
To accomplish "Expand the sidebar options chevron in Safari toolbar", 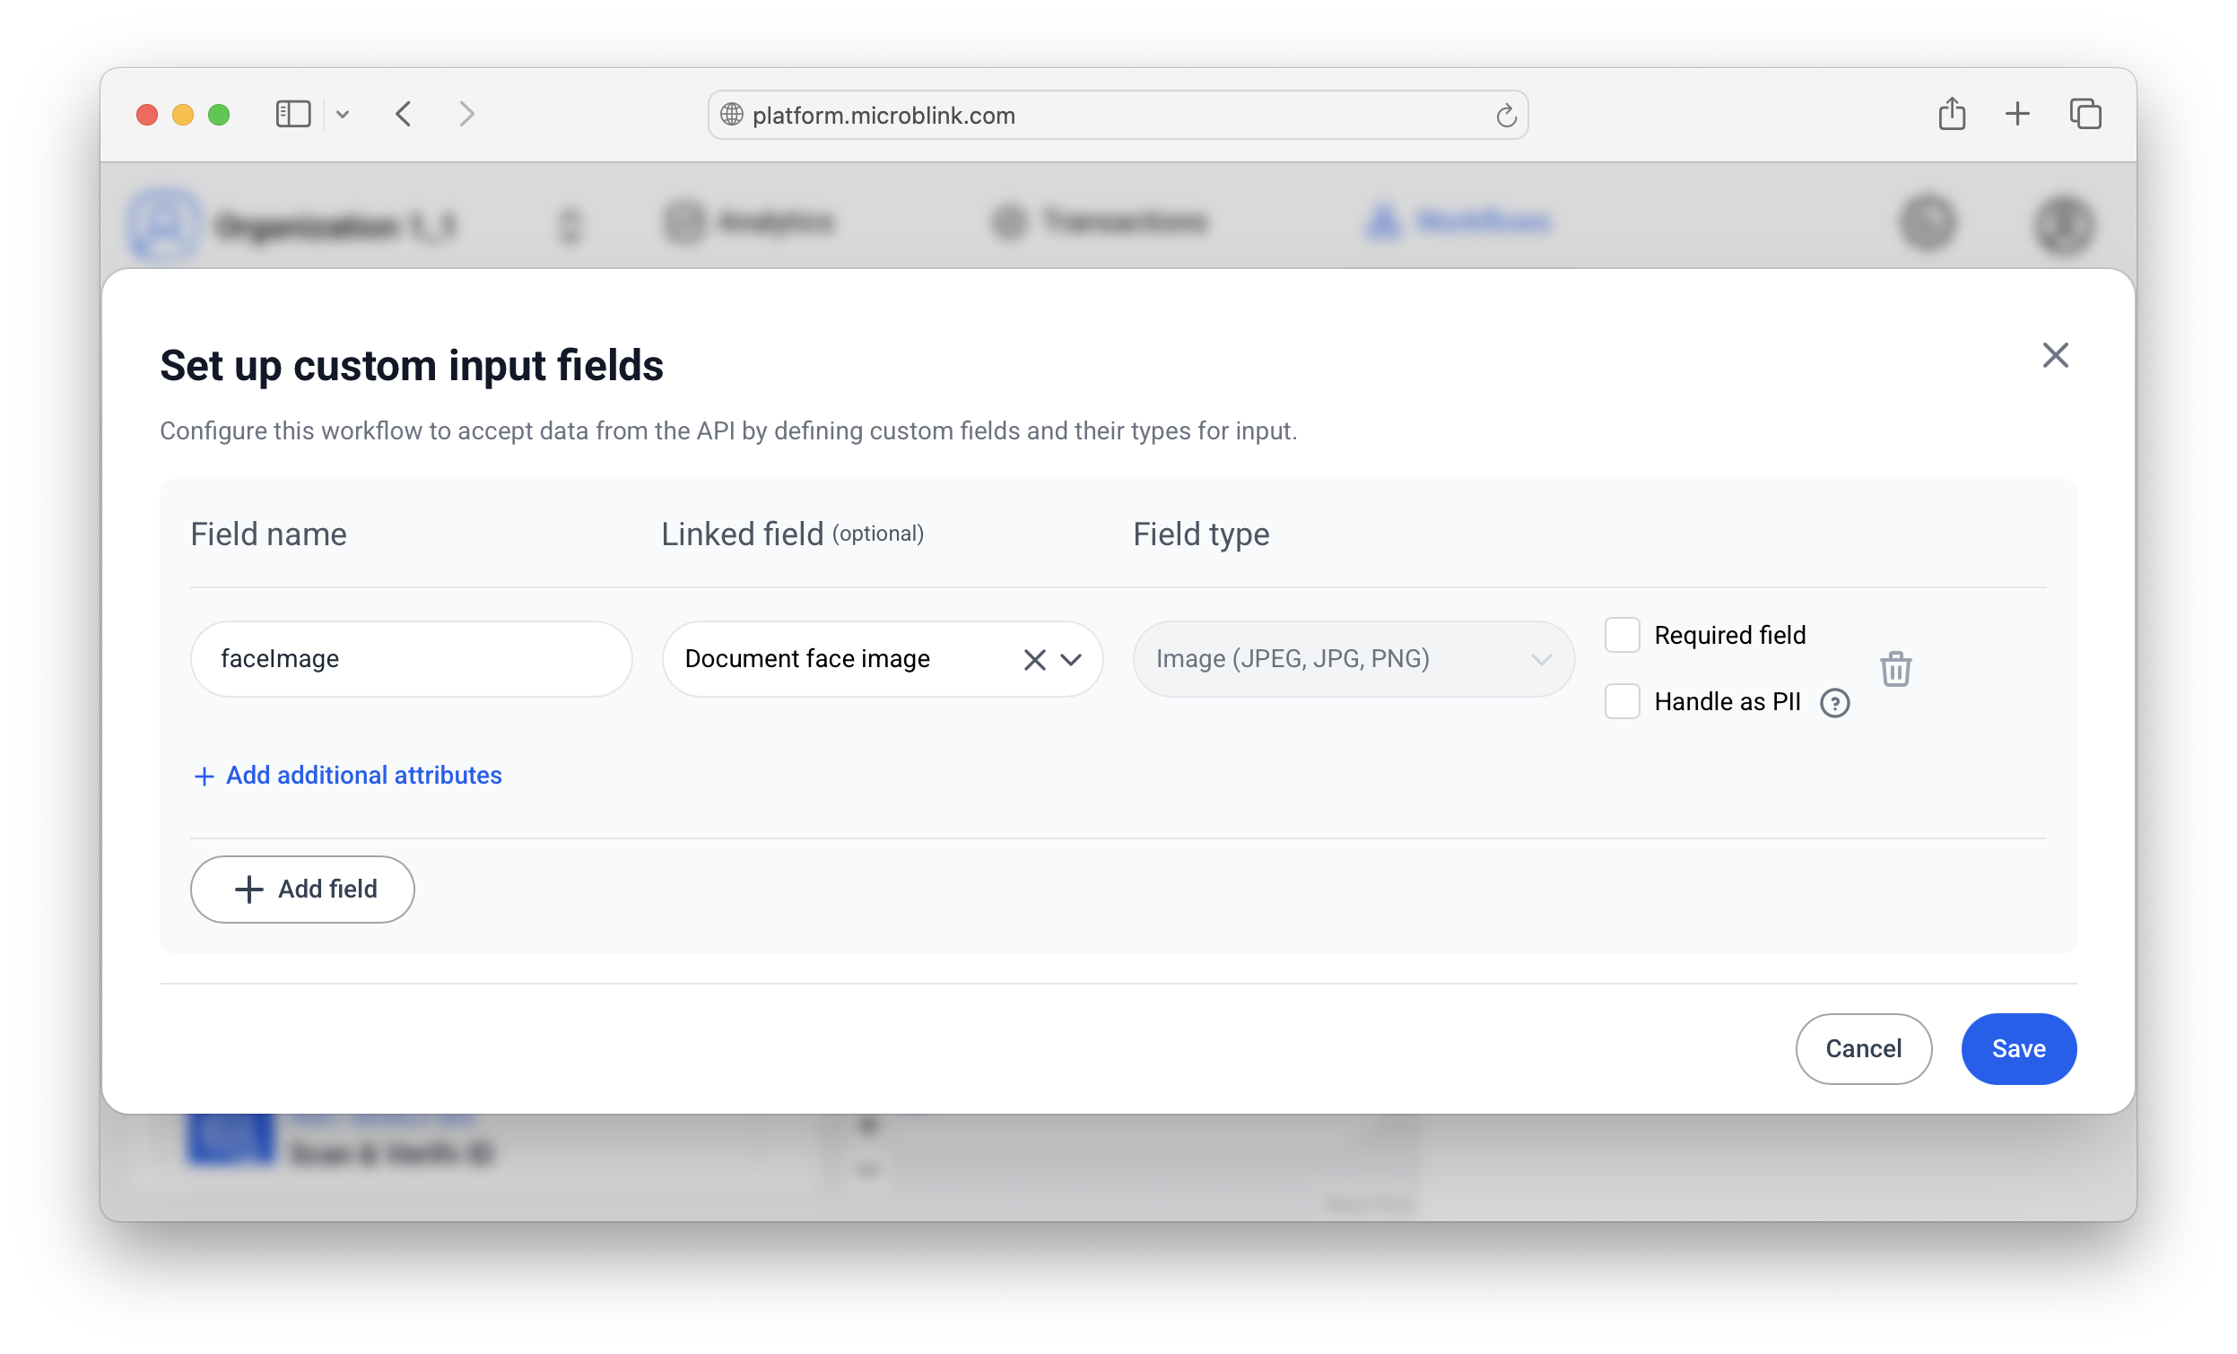I will pos(344,115).
